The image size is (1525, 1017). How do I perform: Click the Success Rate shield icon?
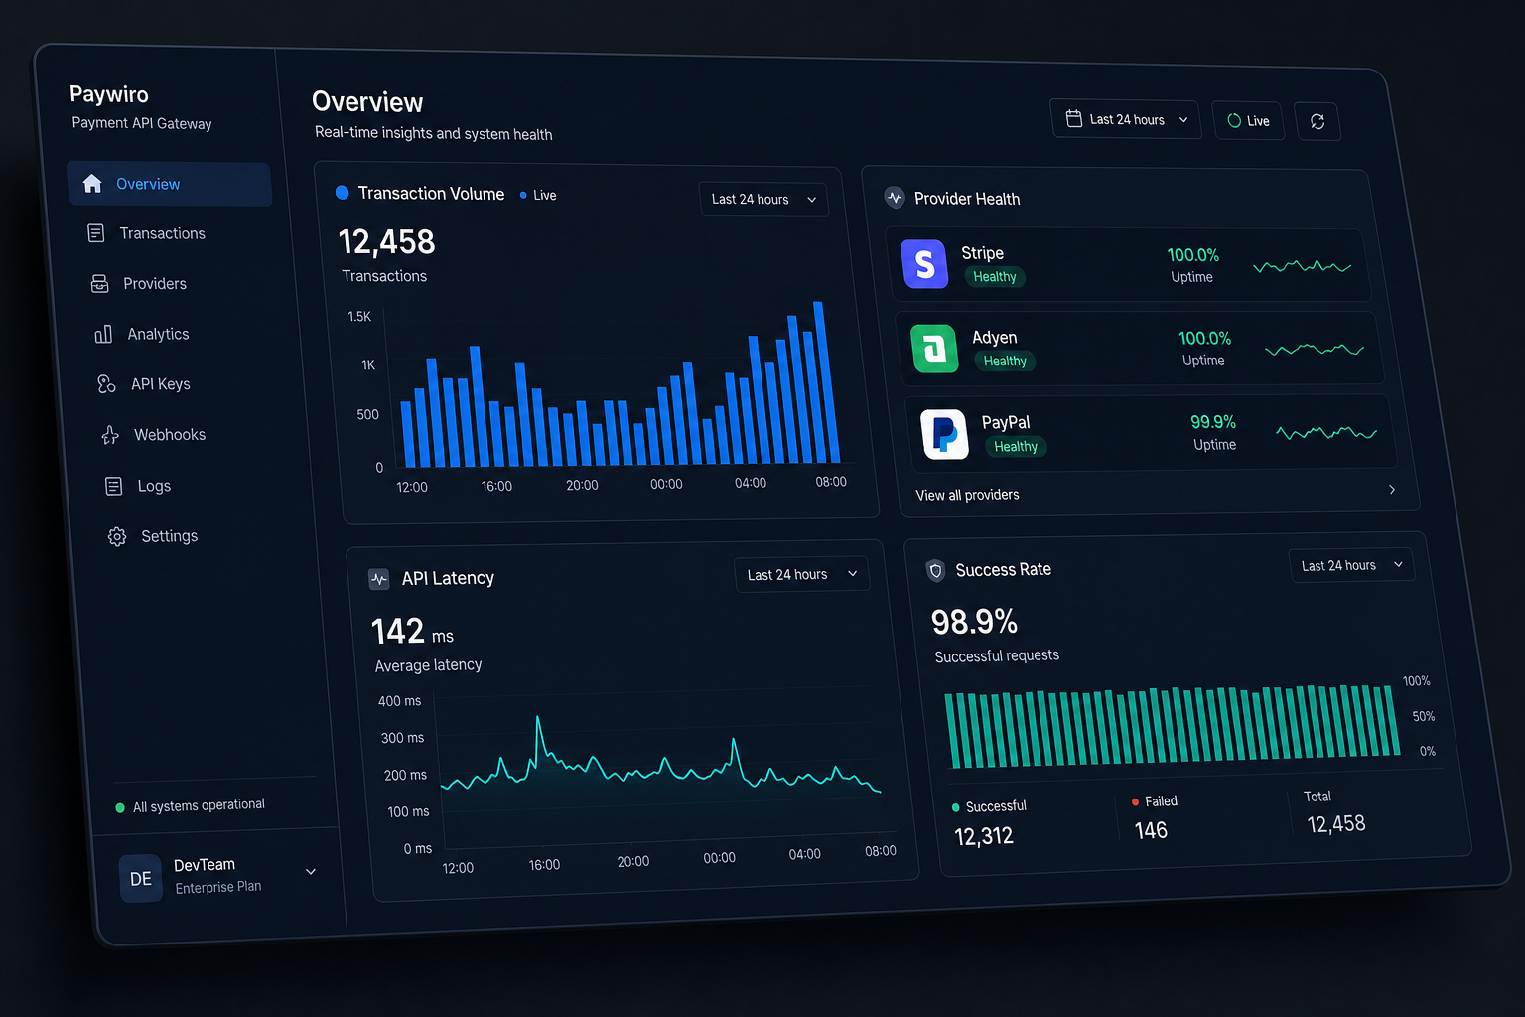(935, 570)
